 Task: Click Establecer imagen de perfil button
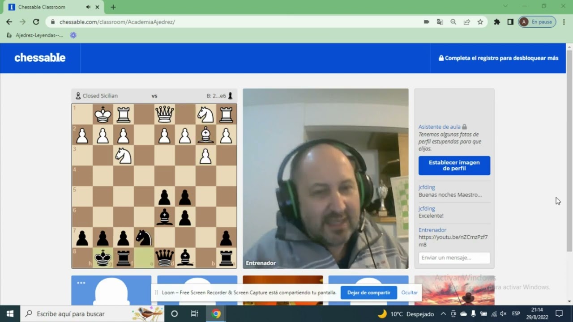454,165
